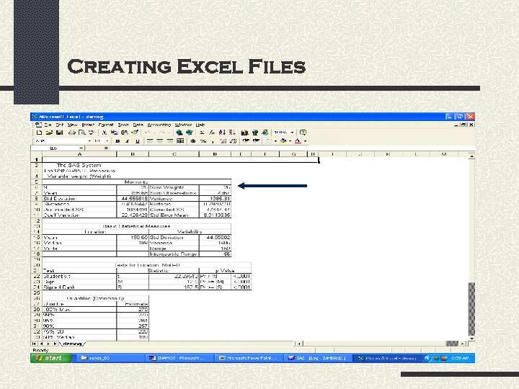Switch to Microsoft PowerPoint taskbar button

click(x=250, y=358)
